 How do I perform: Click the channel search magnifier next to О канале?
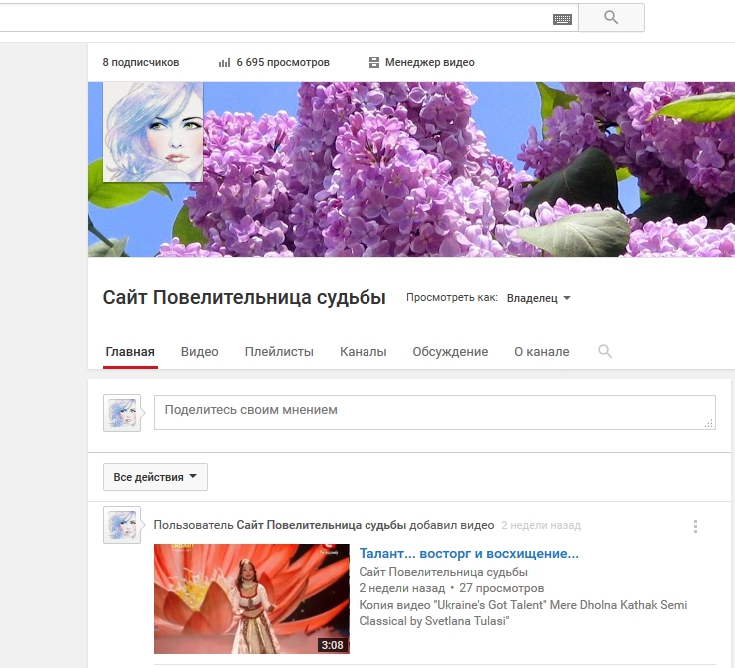click(604, 351)
